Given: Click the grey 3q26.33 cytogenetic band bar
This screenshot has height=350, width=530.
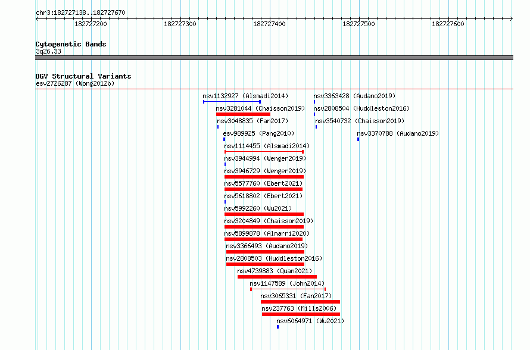Looking at the screenshot, I should pyautogui.click(x=274, y=58).
